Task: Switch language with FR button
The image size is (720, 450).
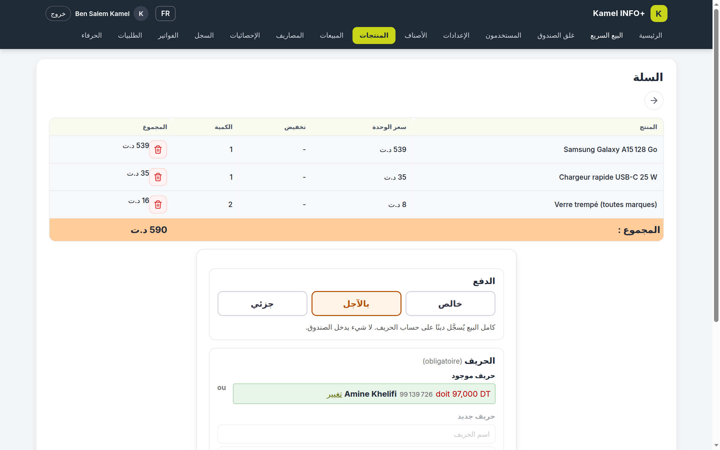Action: tap(165, 14)
